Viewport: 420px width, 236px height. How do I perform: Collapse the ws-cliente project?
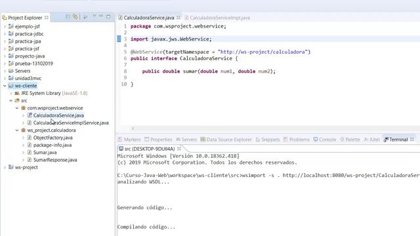click(5, 86)
